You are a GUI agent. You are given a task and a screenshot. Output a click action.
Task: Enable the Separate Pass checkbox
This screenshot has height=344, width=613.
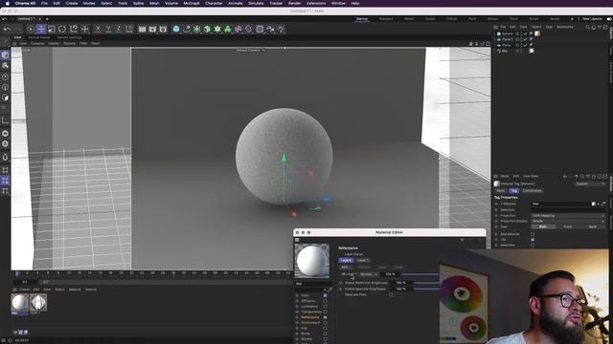[x=391, y=295]
